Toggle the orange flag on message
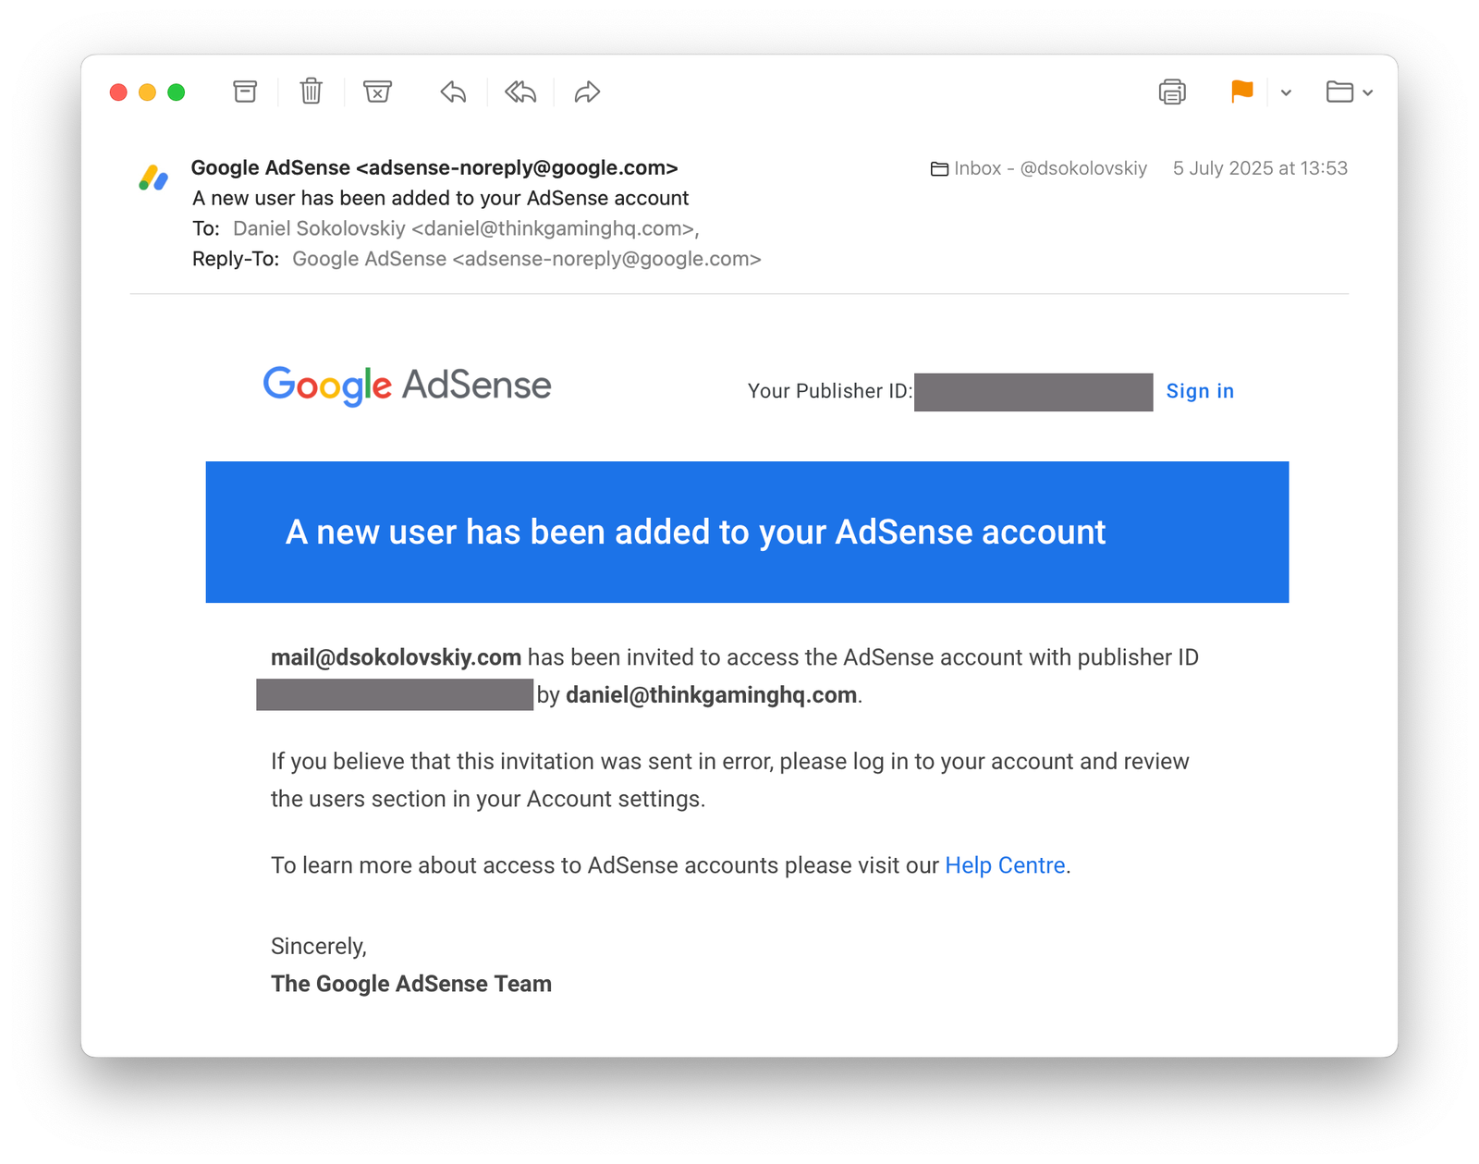The image size is (1479, 1164). [1241, 91]
